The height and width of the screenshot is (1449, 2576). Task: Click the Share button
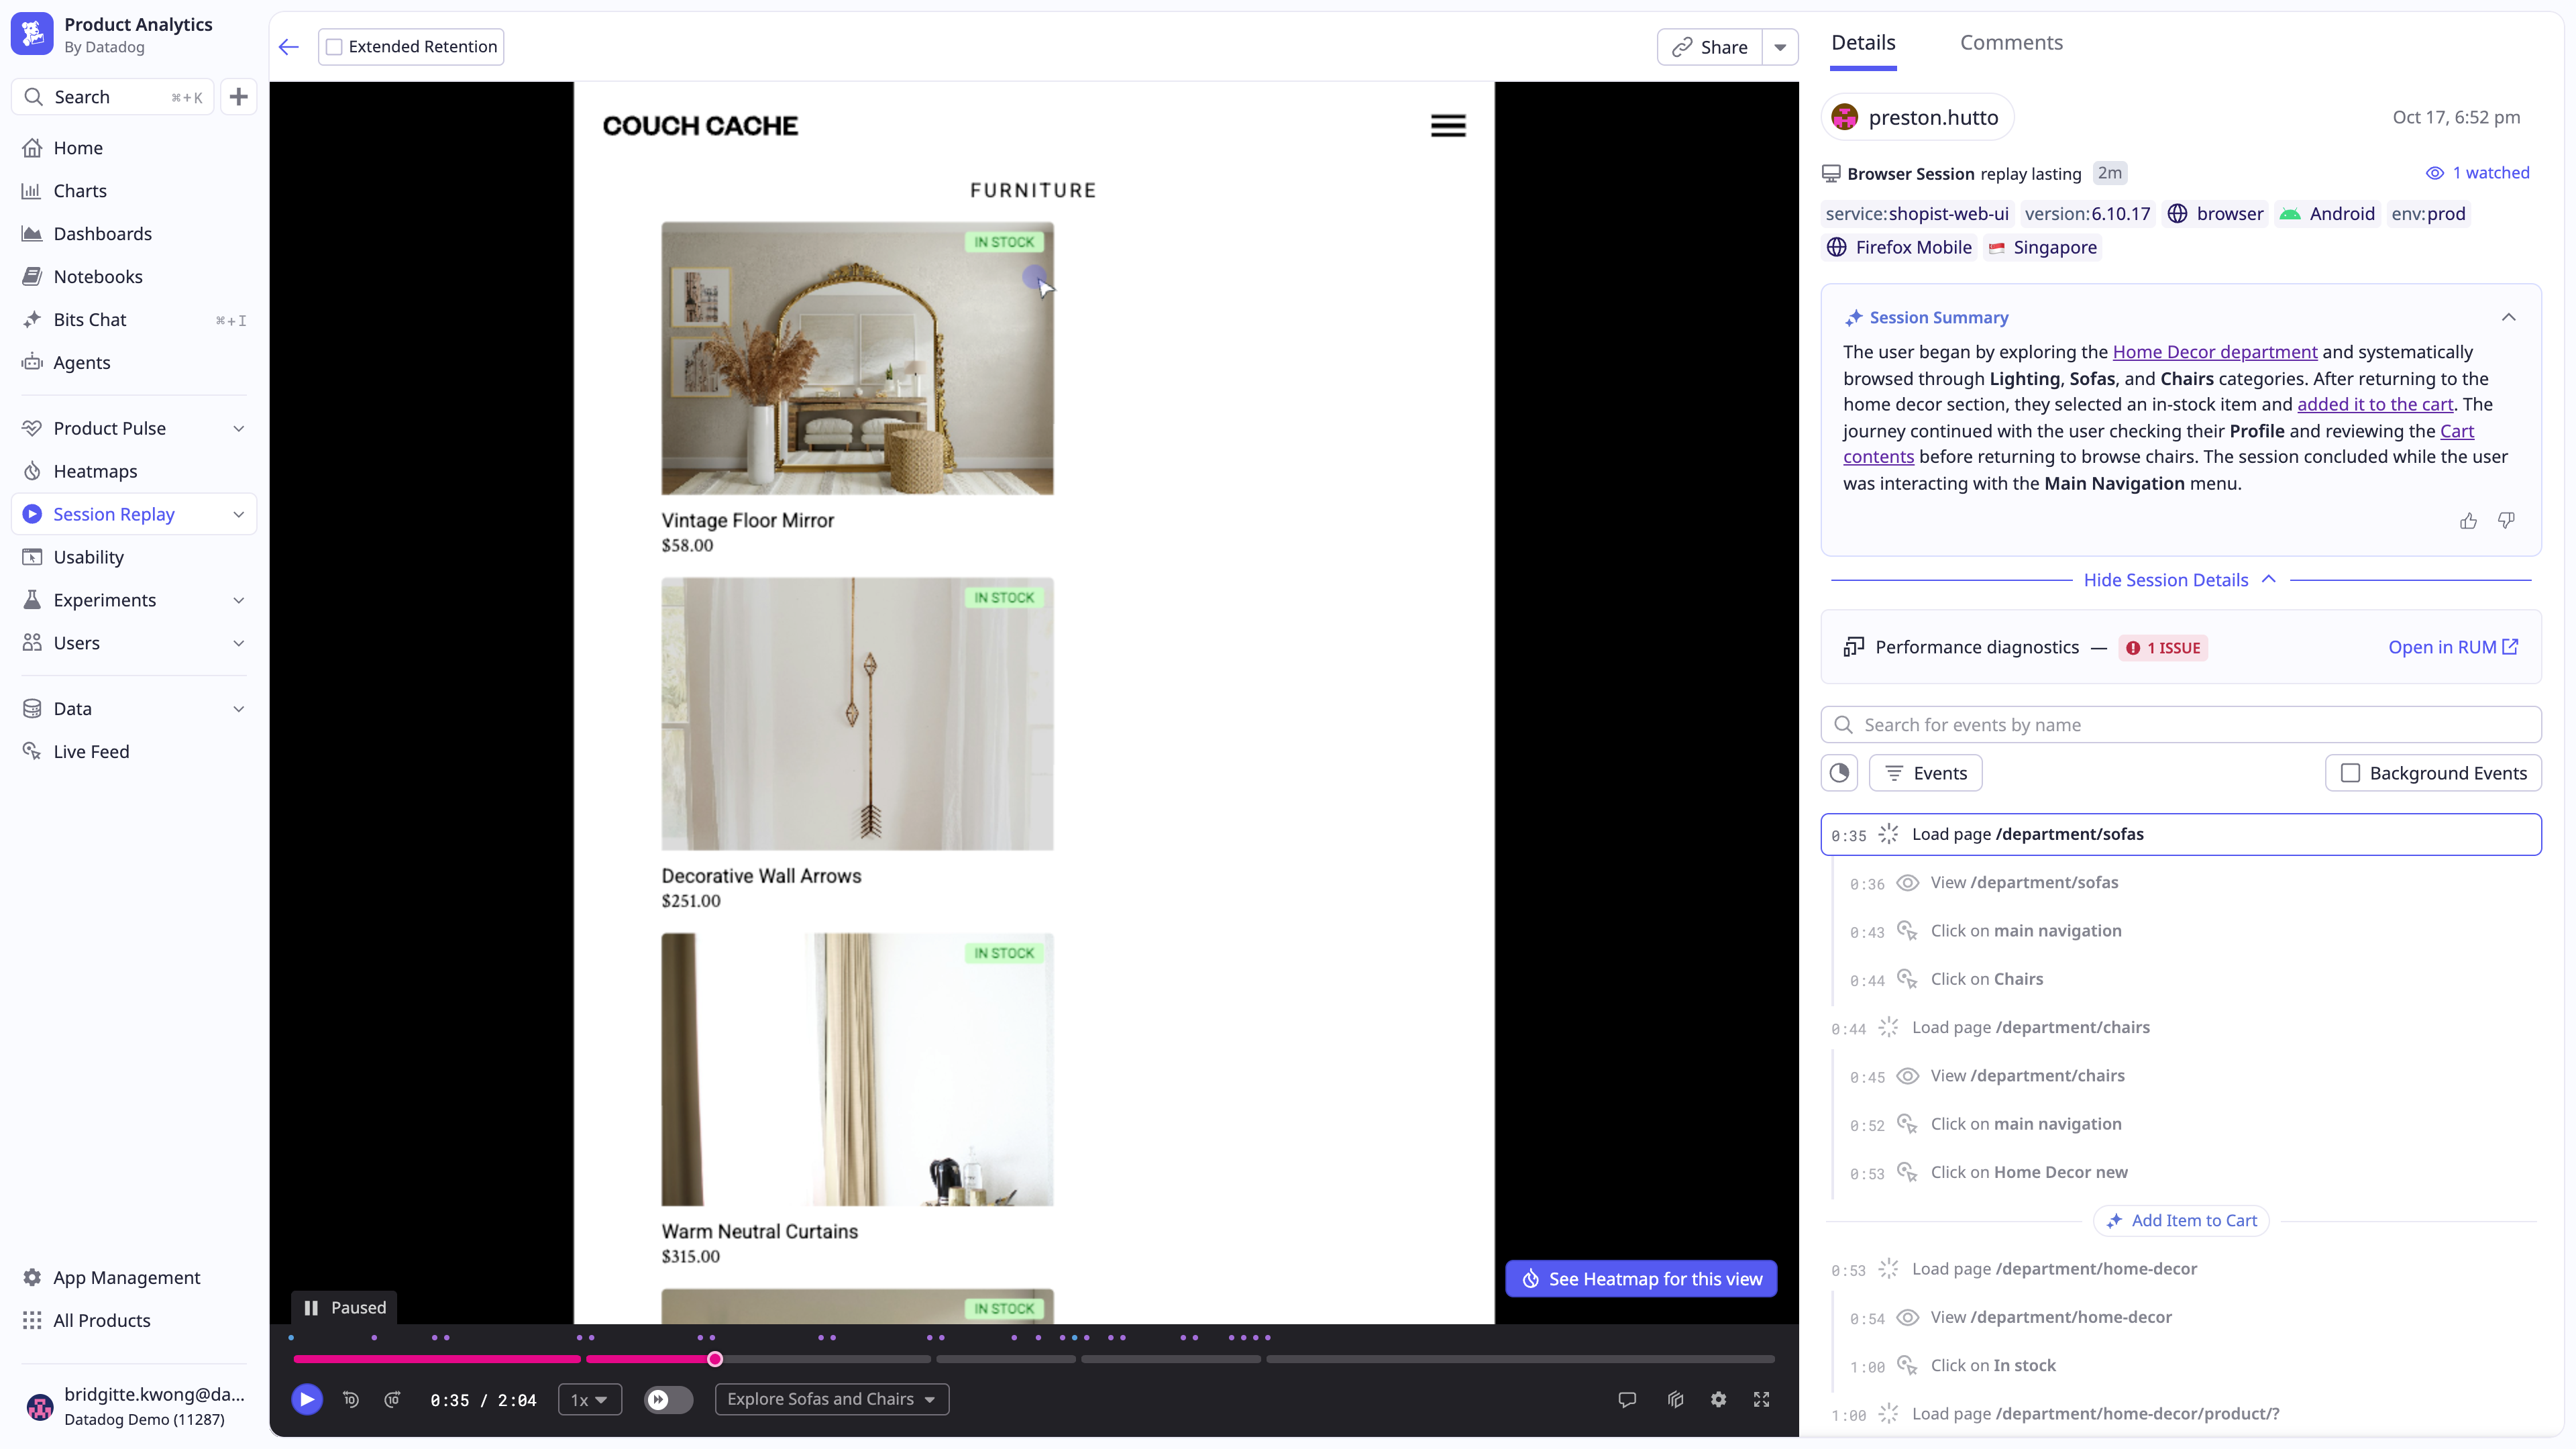click(1710, 47)
